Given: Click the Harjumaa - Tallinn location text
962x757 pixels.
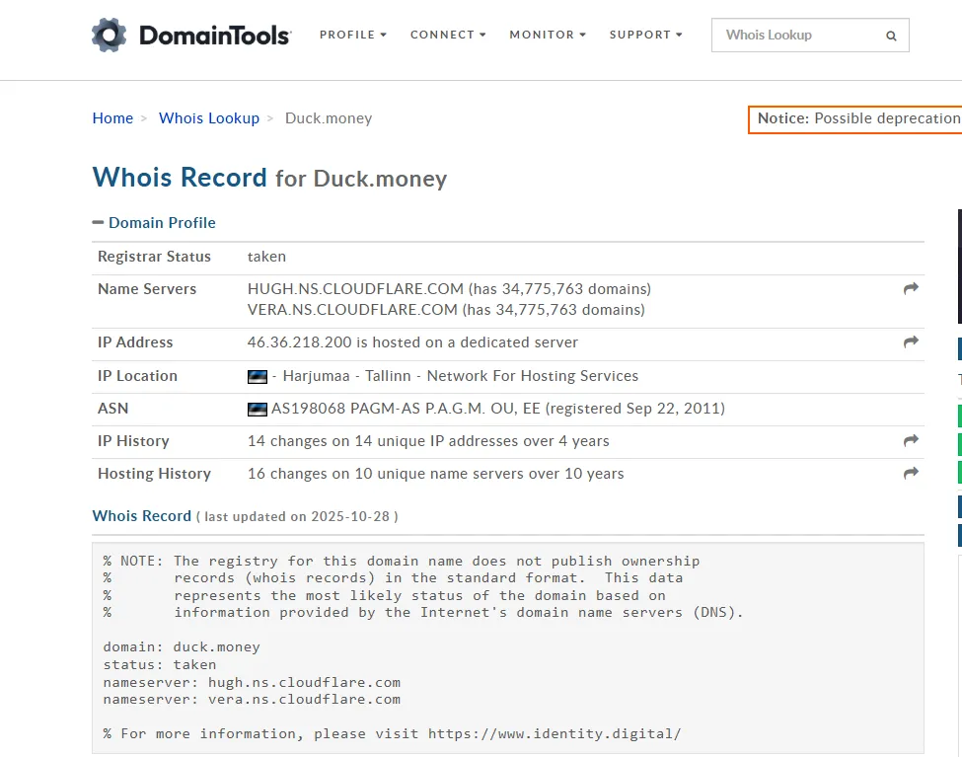Looking at the screenshot, I should pos(346,376).
